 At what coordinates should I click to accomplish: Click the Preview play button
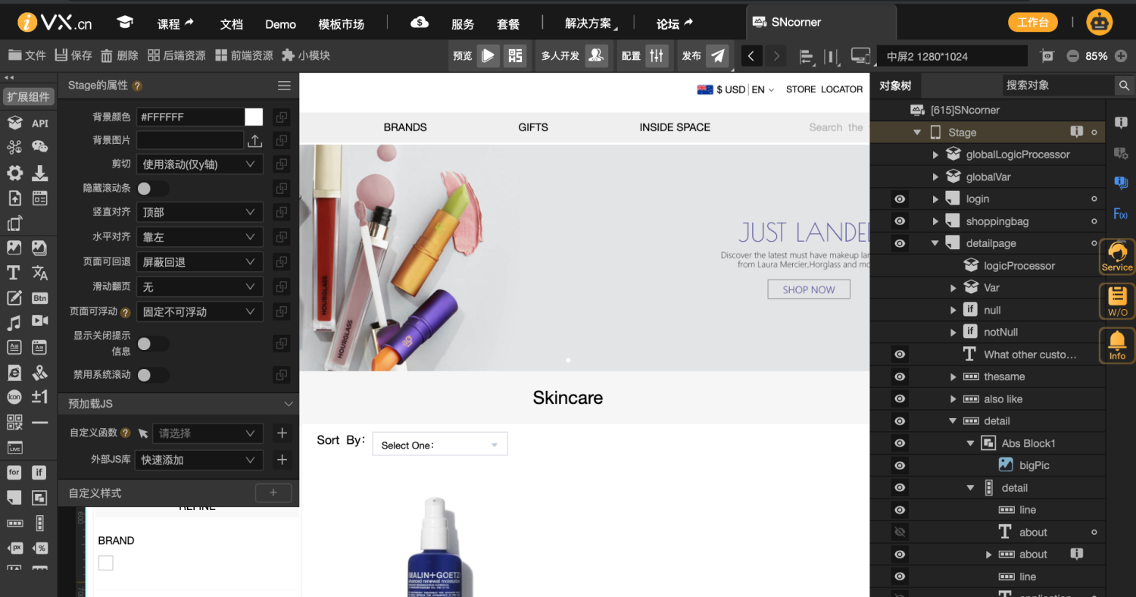pyautogui.click(x=488, y=55)
